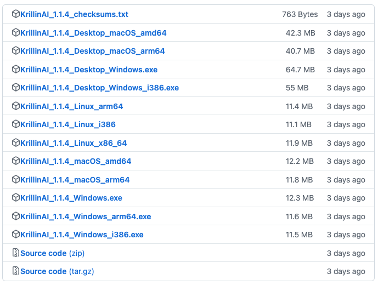This screenshot has height=285, width=378.
Task: Click '3 days ago' in Linux_x86_64 row
Action: [346, 143]
